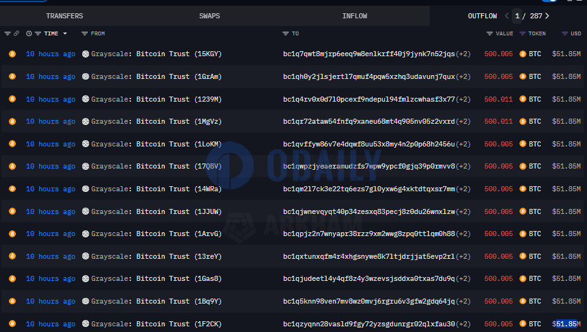Open Grayscale: Bitcoin Trust (15KGY) sender
Image resolution: width=587 pixels, height=332 pixels.
click(157, 54)
